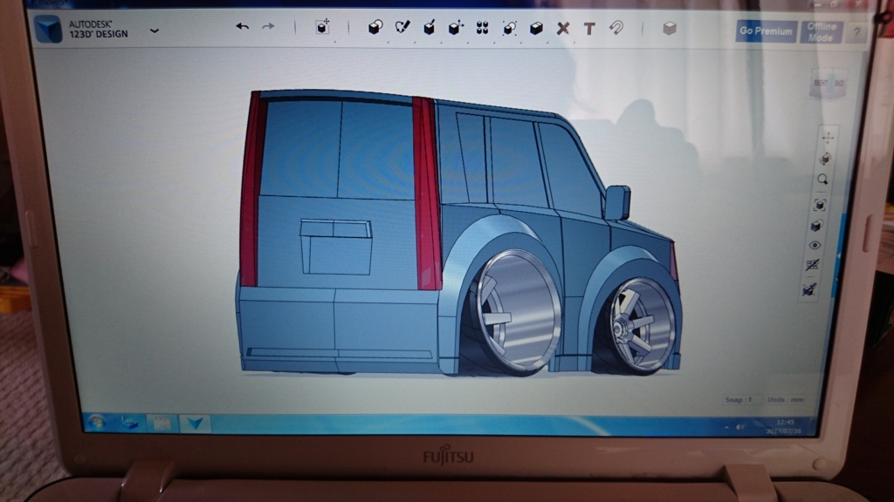Open the Combine tools menu
894x502 pixels.
pos(536,27)
